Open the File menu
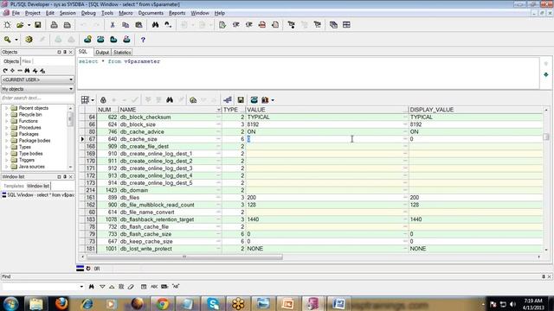 (16, 13)
